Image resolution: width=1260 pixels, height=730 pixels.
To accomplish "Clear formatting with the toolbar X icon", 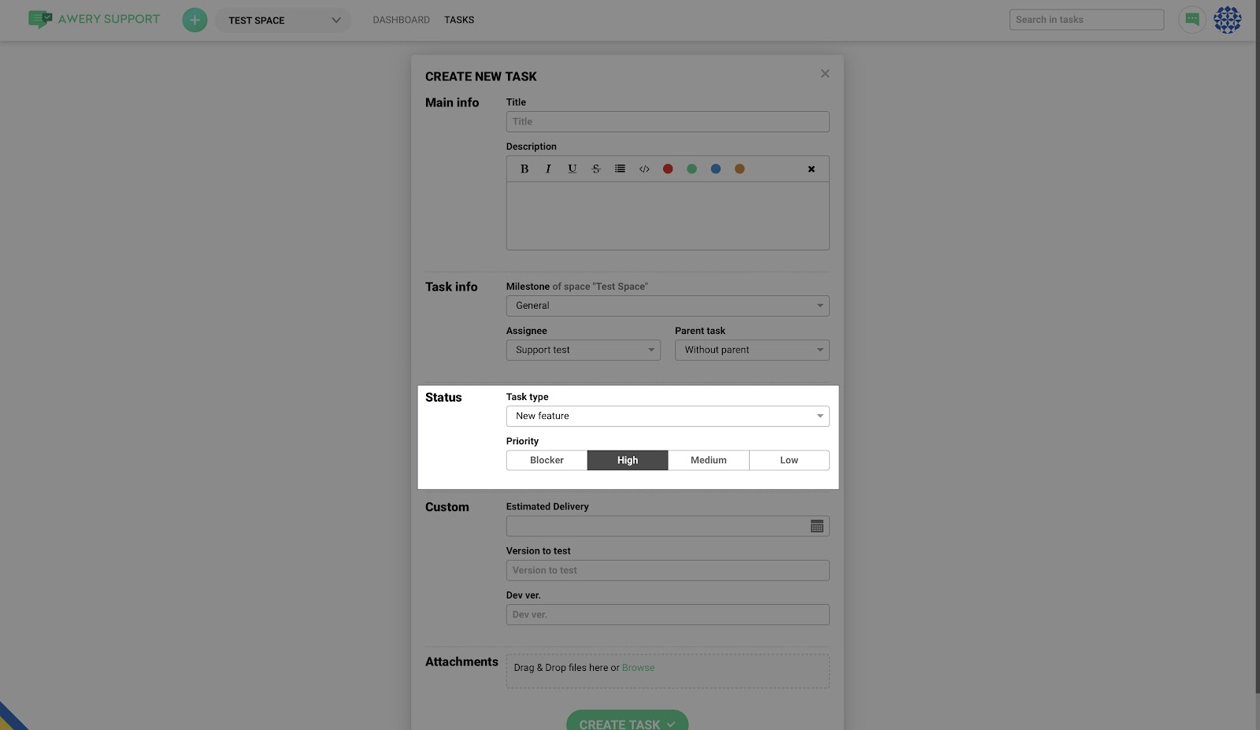I will [x=811, y=169].
